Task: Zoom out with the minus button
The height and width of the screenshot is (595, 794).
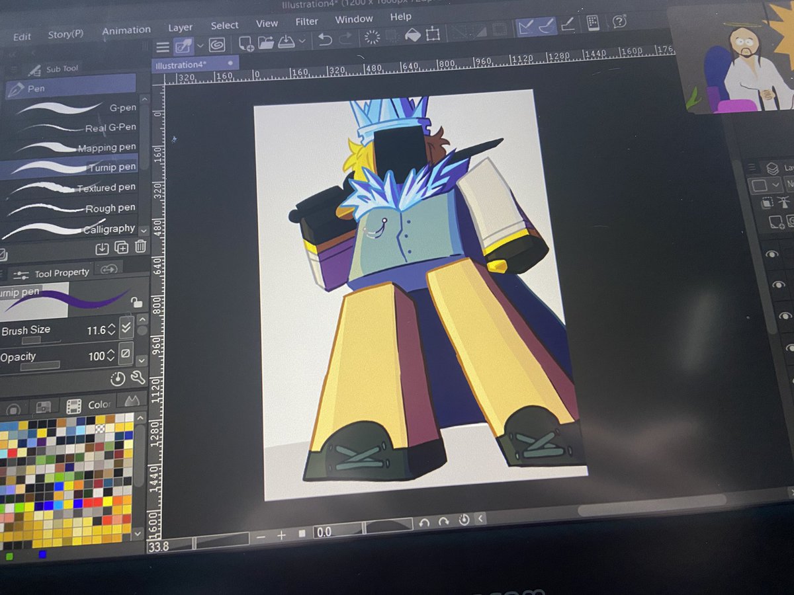Action: click(x=261, y=536)
